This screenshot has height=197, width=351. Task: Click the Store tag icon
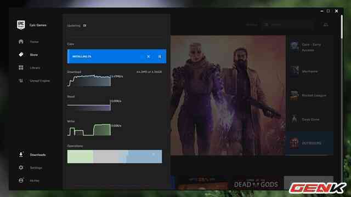tap(21, 55)
